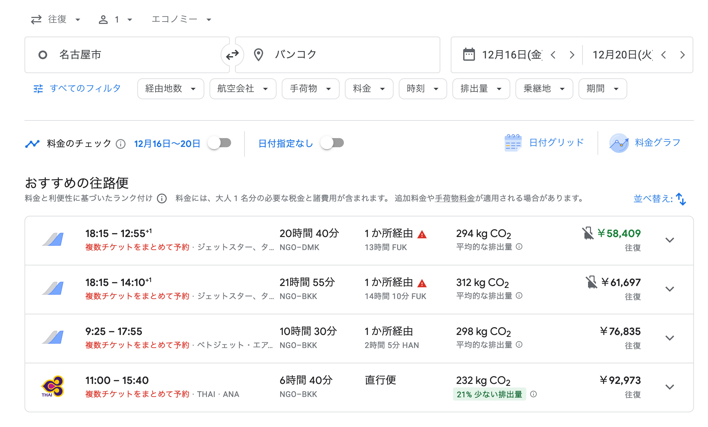This screenshot has height=427, width=708.
Task: Click emissions info icon for 298 kg CO2
Action: [519, 344]
